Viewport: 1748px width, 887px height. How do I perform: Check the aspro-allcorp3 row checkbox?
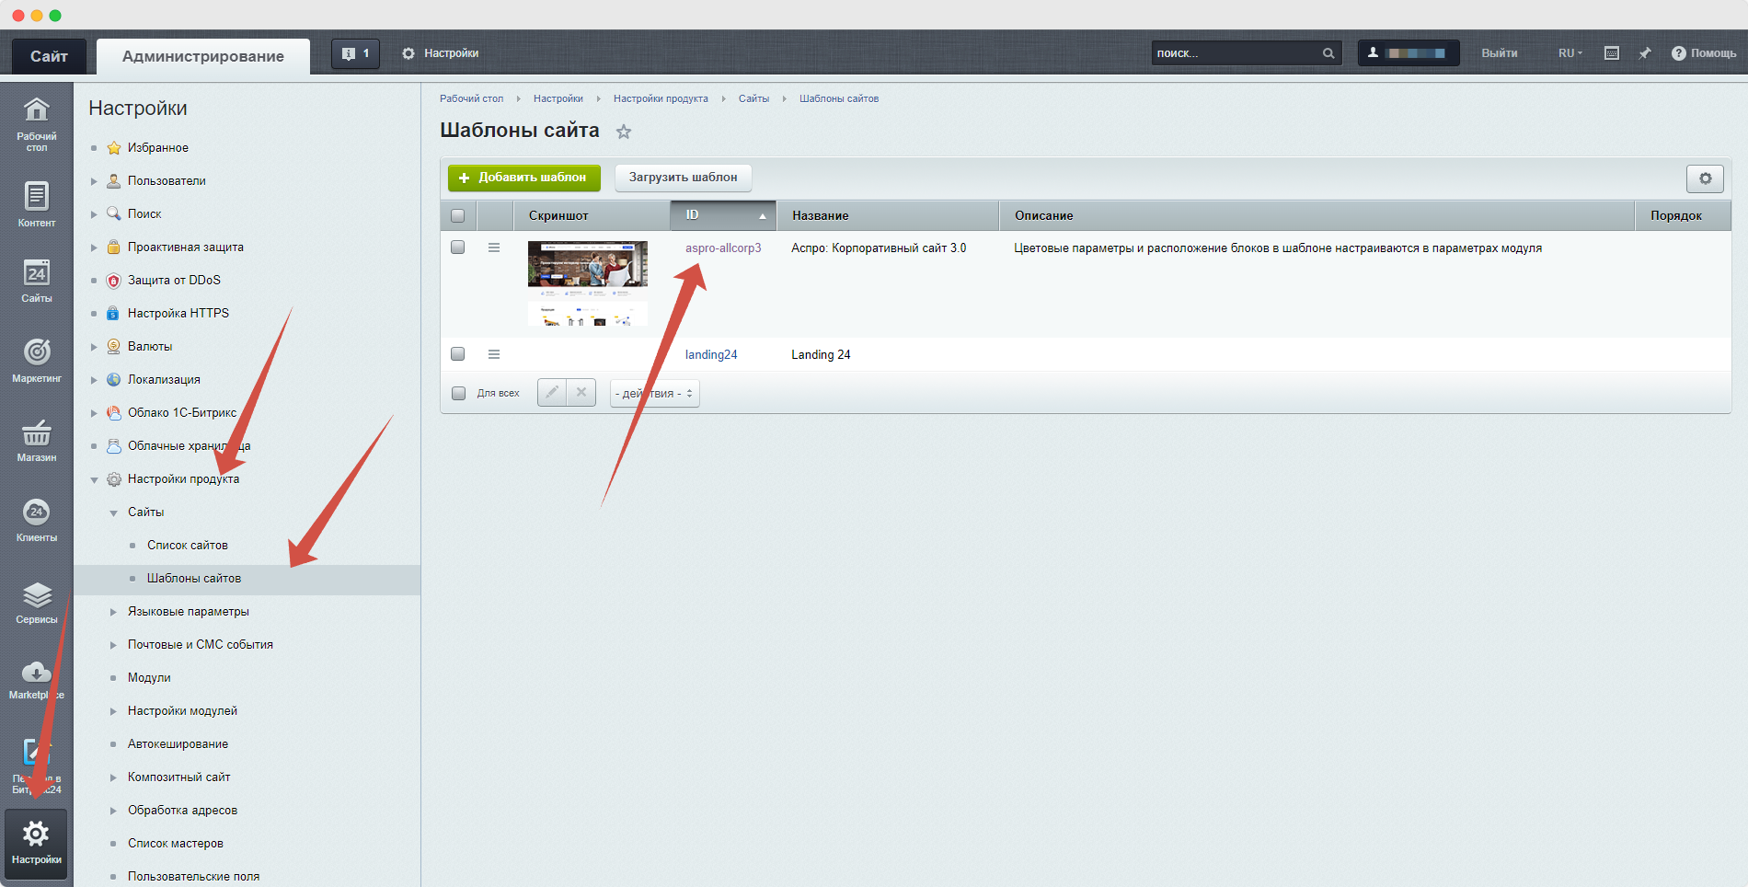coord(458,248)
